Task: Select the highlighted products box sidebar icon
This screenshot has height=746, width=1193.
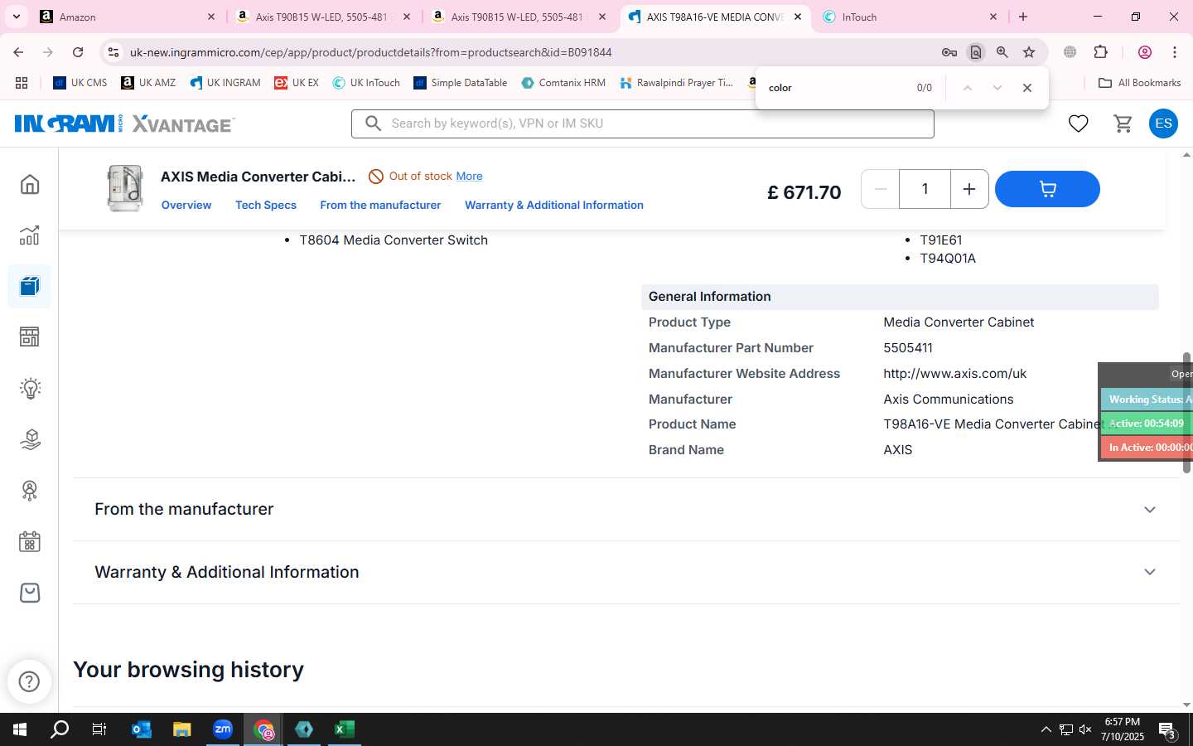Action: (30, 287)
